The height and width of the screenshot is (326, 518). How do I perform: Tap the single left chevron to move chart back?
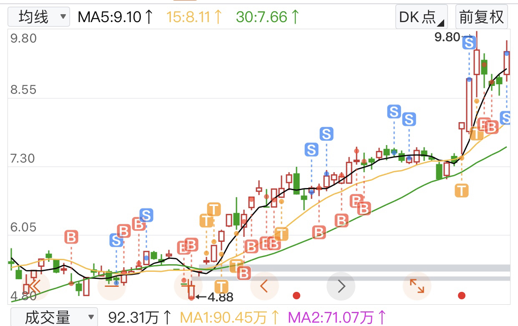[264, 286]
